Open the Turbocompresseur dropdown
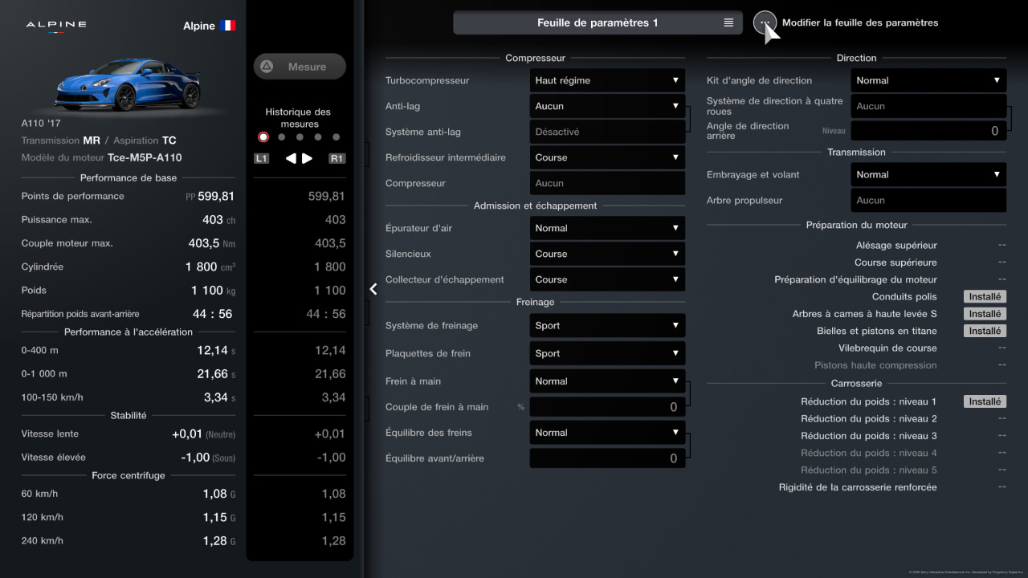Image resolution: width=1028 pixels, height=578 pixels. point(607,80)
